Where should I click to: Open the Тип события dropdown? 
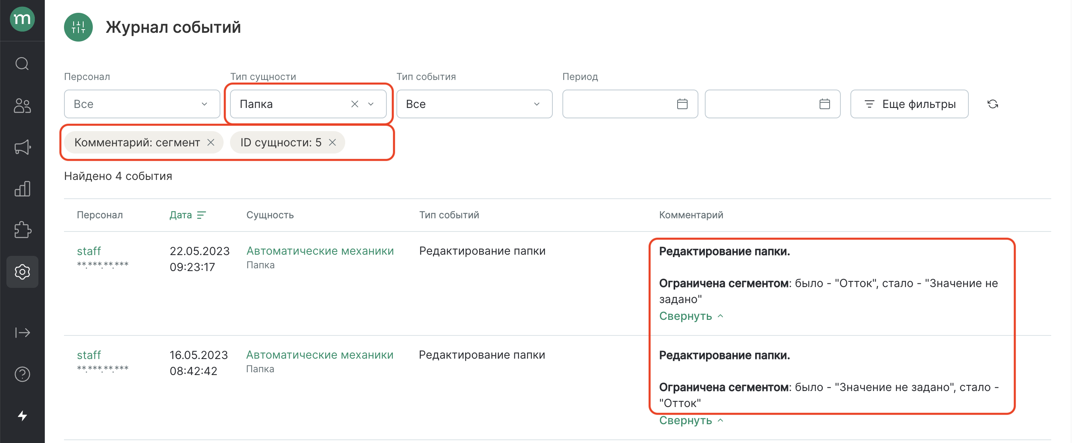pos(474,104)
